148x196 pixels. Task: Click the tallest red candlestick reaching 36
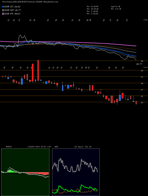38,70
